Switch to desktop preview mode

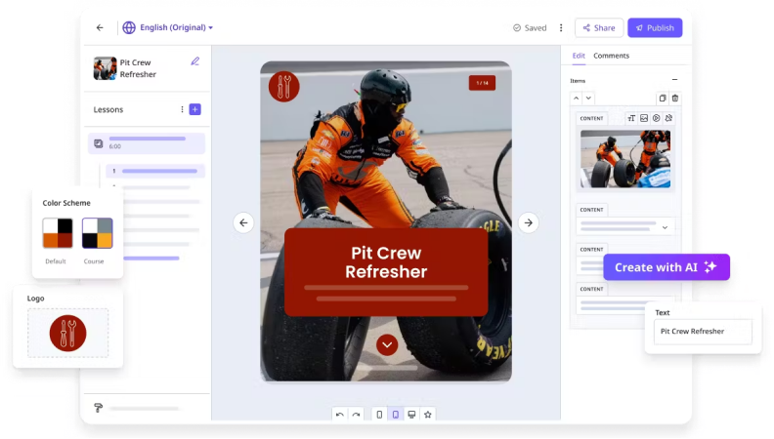click(x=411, y=414)
